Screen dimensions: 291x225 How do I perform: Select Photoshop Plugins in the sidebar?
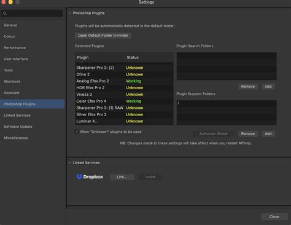tap(33, 104)
